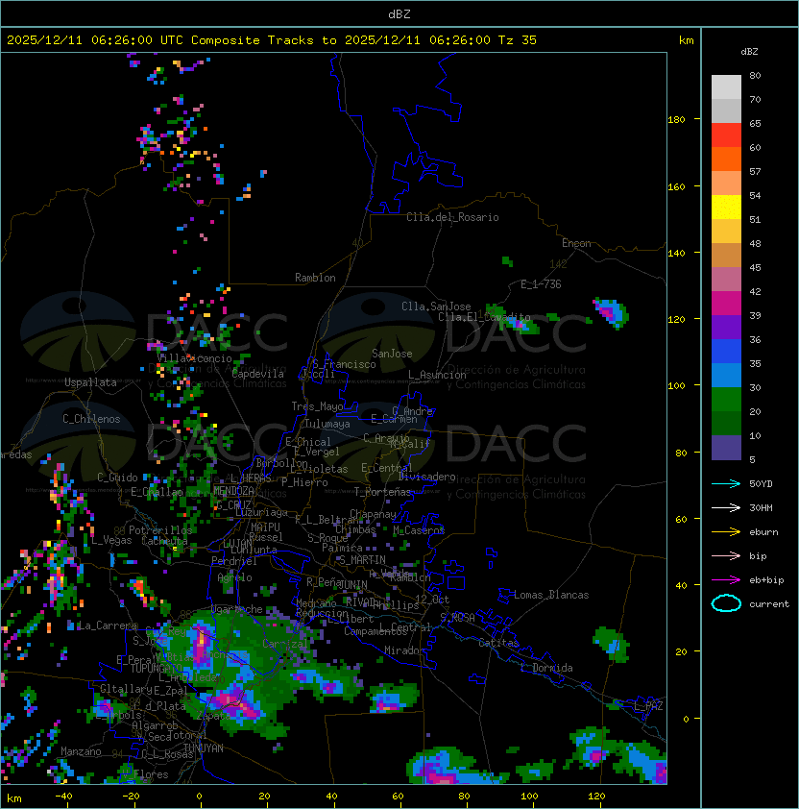Click the '140' tick on vertical axis

676,254
